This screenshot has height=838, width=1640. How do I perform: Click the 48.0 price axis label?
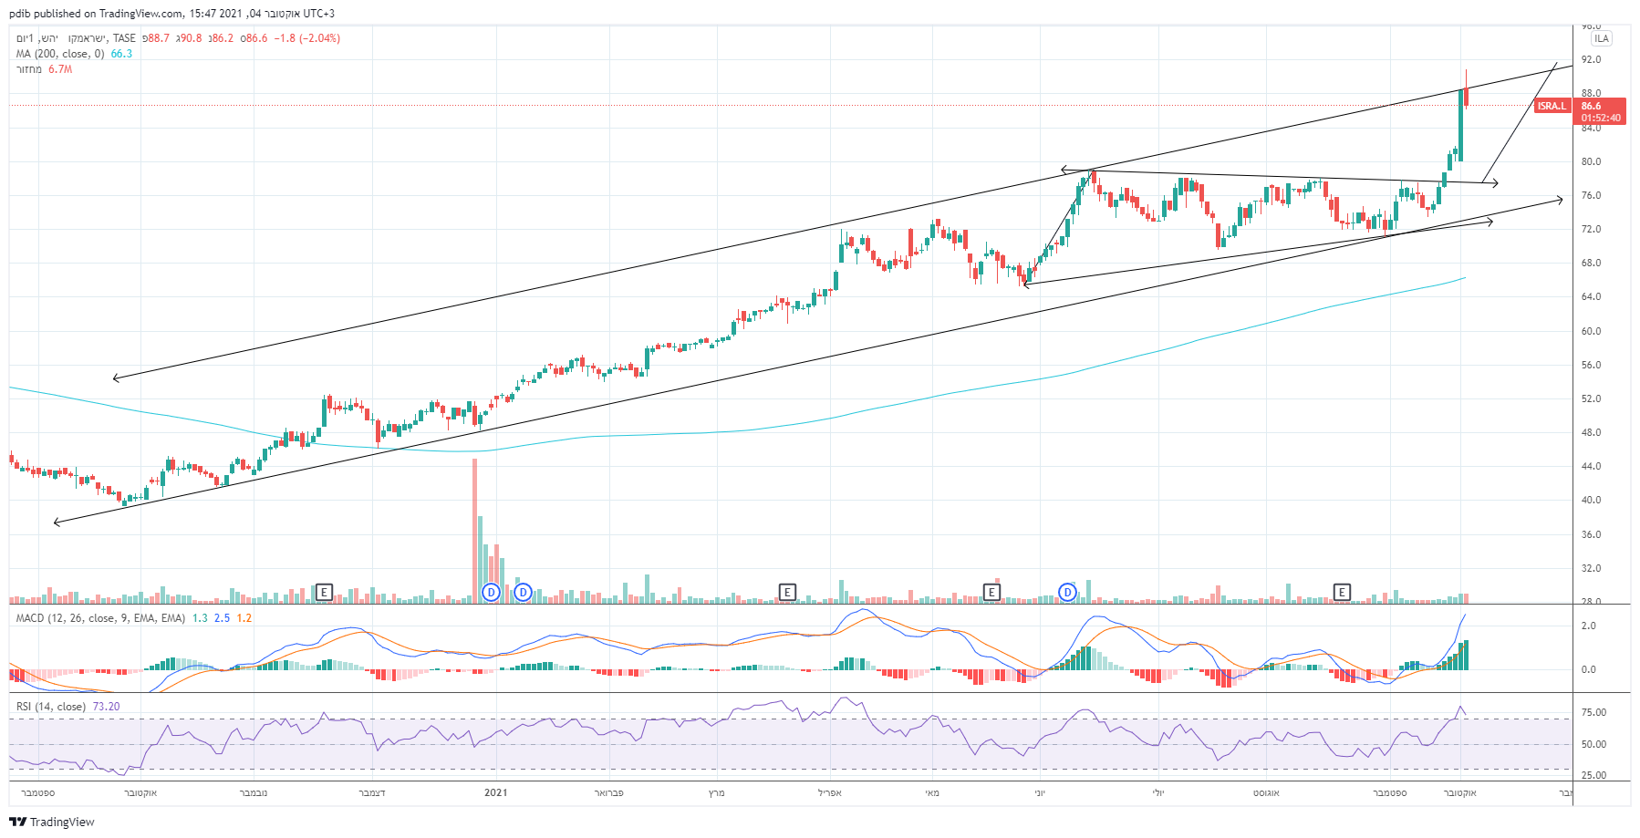click(1592, 433)
